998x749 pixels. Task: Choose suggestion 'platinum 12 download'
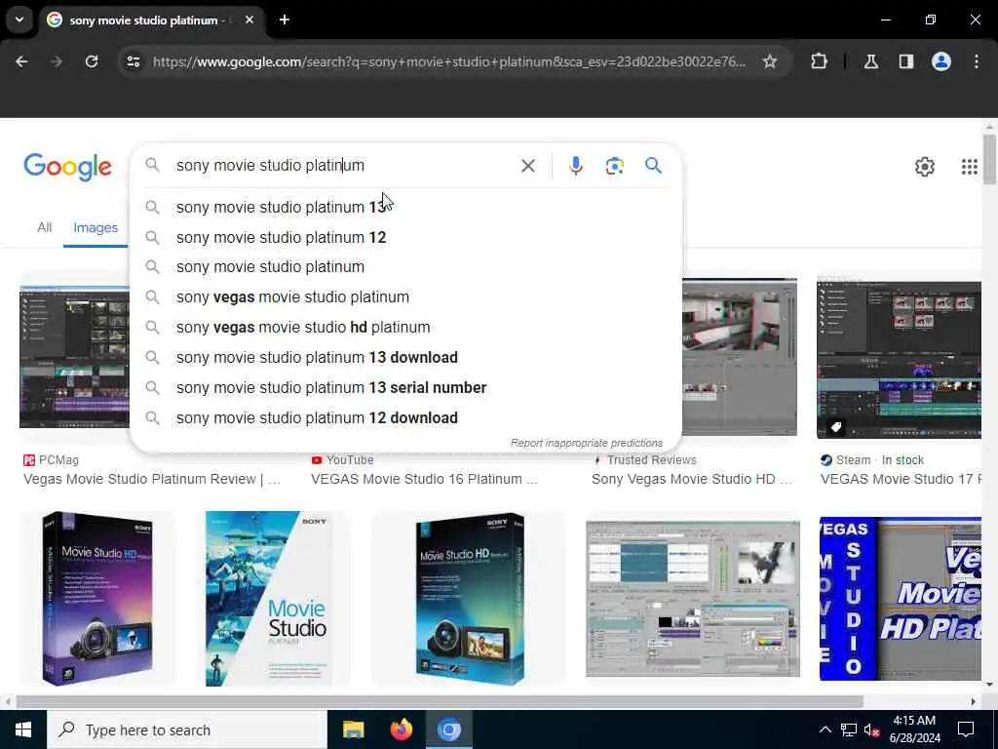[405, 417]
